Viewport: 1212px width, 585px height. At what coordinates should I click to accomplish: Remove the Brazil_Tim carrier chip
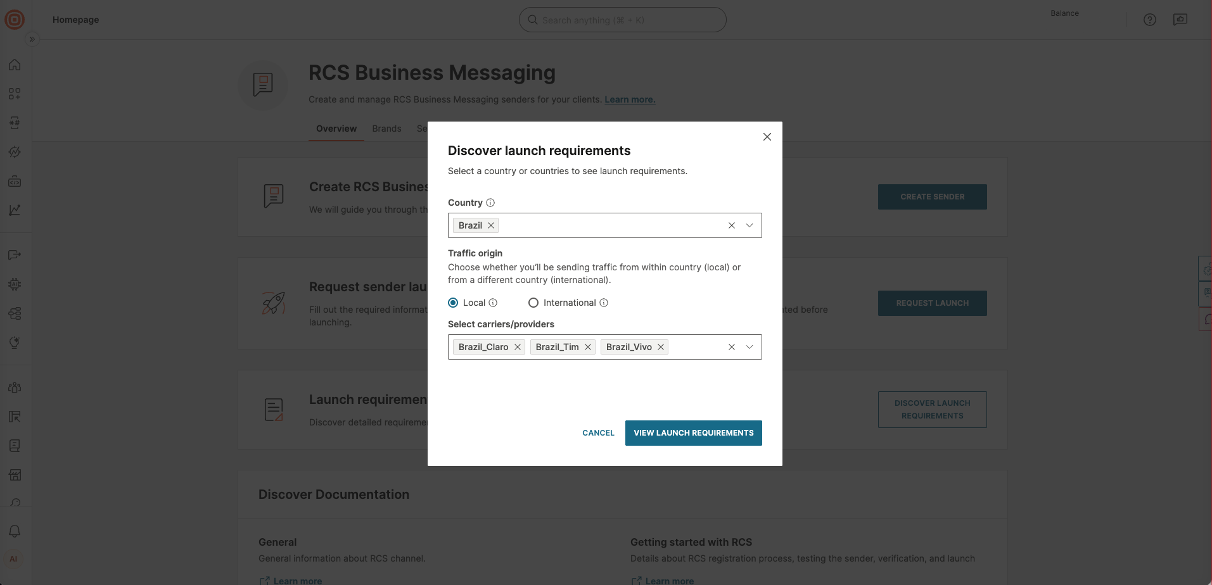[588, 347]
